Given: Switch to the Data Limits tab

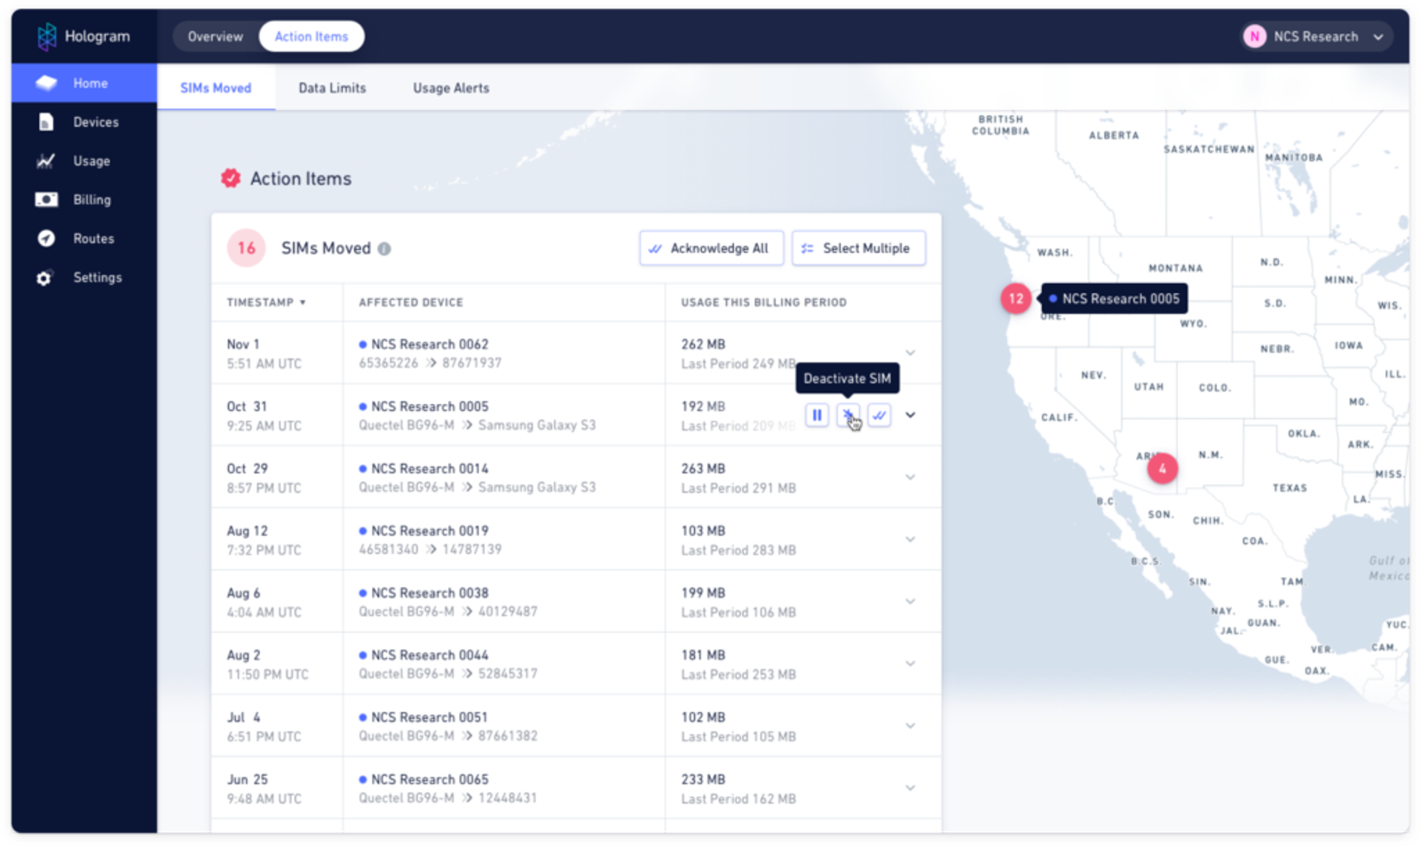Looking at the screenshot, I should [x=332, y=88].
